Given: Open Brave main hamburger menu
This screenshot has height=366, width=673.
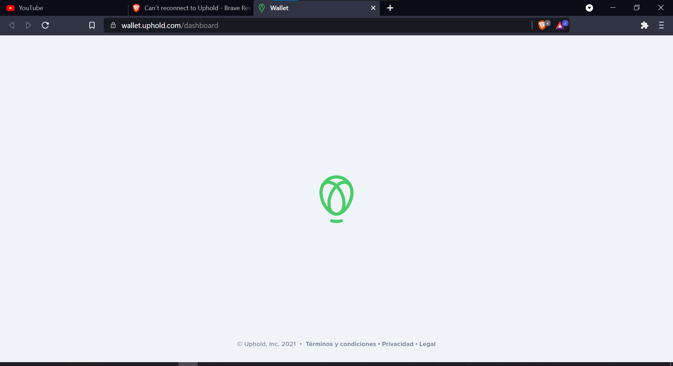Looking at the screenshot, I should point(661,25).
